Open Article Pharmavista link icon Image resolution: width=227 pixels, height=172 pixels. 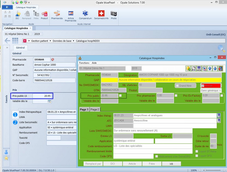(71, 16)
